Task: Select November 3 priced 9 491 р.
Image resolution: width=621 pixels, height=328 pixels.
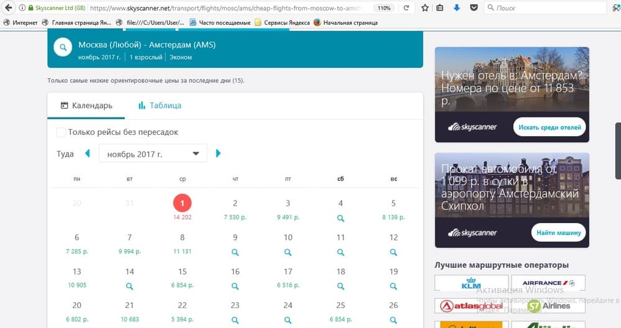Action: (288, 209)
